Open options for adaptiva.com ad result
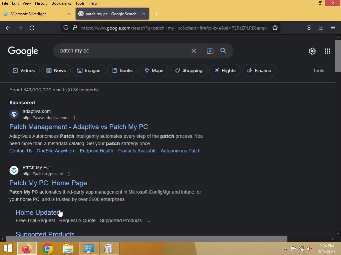Viewport: 341px width, 255px height. pyautogui.click(x=74, y=118)
